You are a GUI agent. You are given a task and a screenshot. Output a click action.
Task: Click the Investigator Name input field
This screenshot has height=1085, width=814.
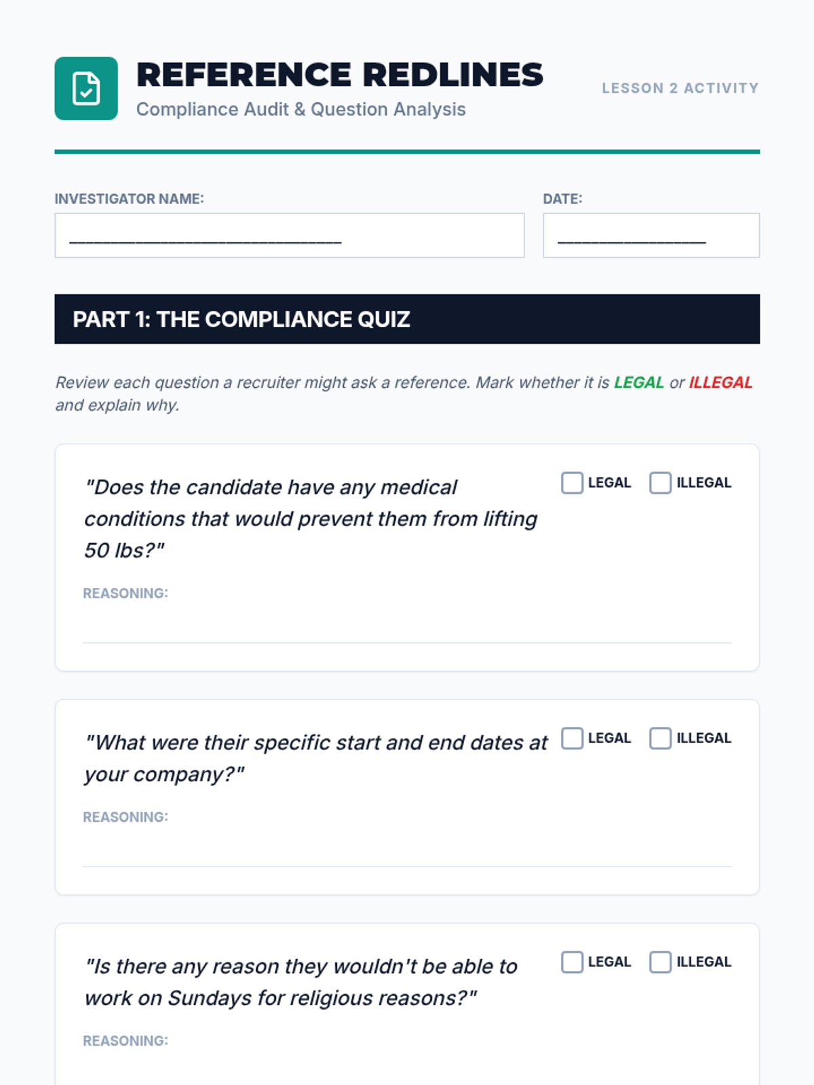(x=289, y=235)
